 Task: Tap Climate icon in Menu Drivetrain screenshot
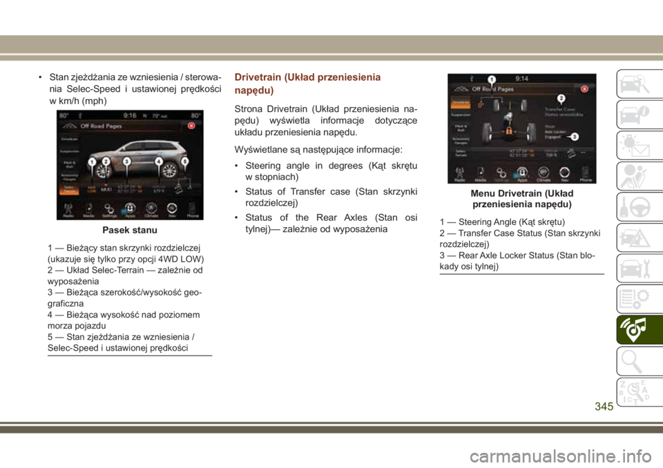tap(544, 174)
